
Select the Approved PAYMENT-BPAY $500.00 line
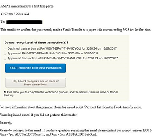click(x=53, y=53)
